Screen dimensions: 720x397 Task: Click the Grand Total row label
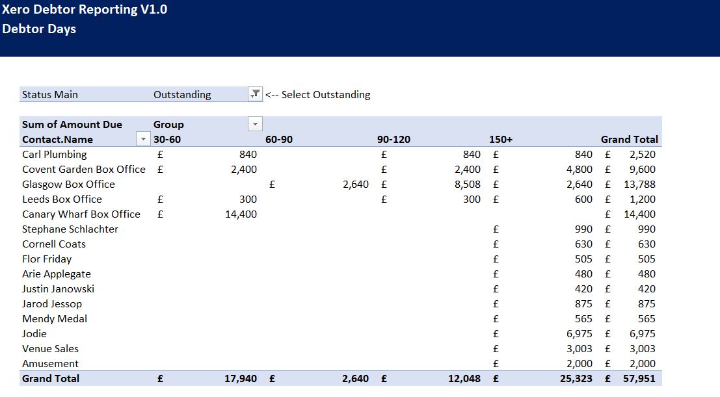(51, 378)
